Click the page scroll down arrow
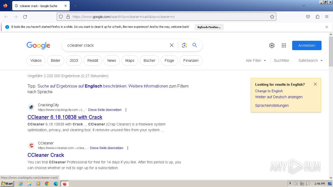The height and width of the screenshot is (187, 333). 331,178
